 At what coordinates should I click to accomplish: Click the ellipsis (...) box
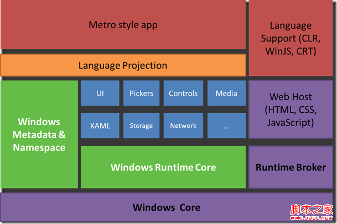226,126
